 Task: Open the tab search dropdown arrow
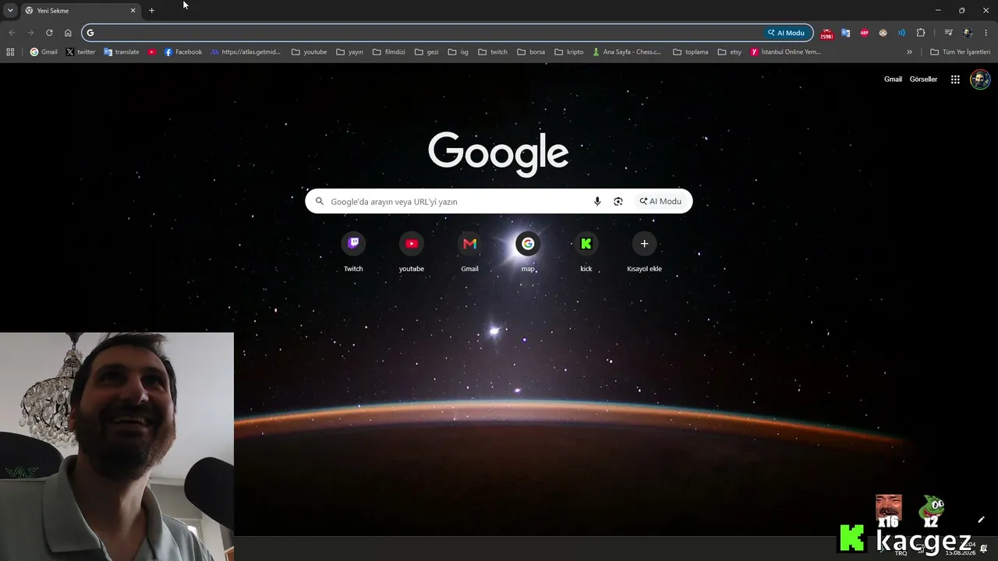click(10, 10)
